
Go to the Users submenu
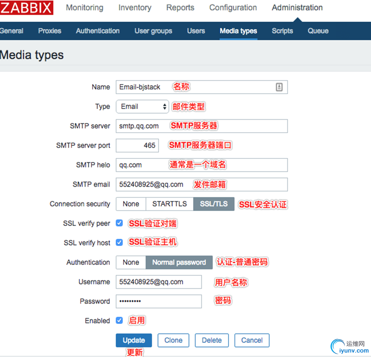[196, 31]
